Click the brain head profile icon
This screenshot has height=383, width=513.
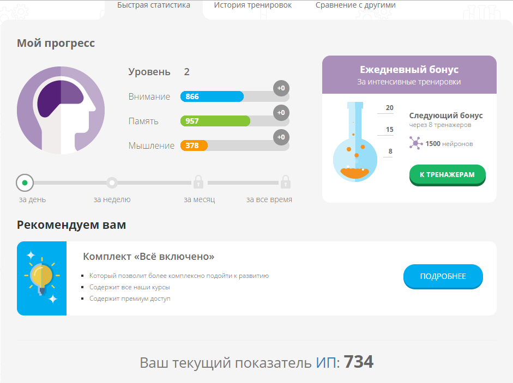(61, 110)
